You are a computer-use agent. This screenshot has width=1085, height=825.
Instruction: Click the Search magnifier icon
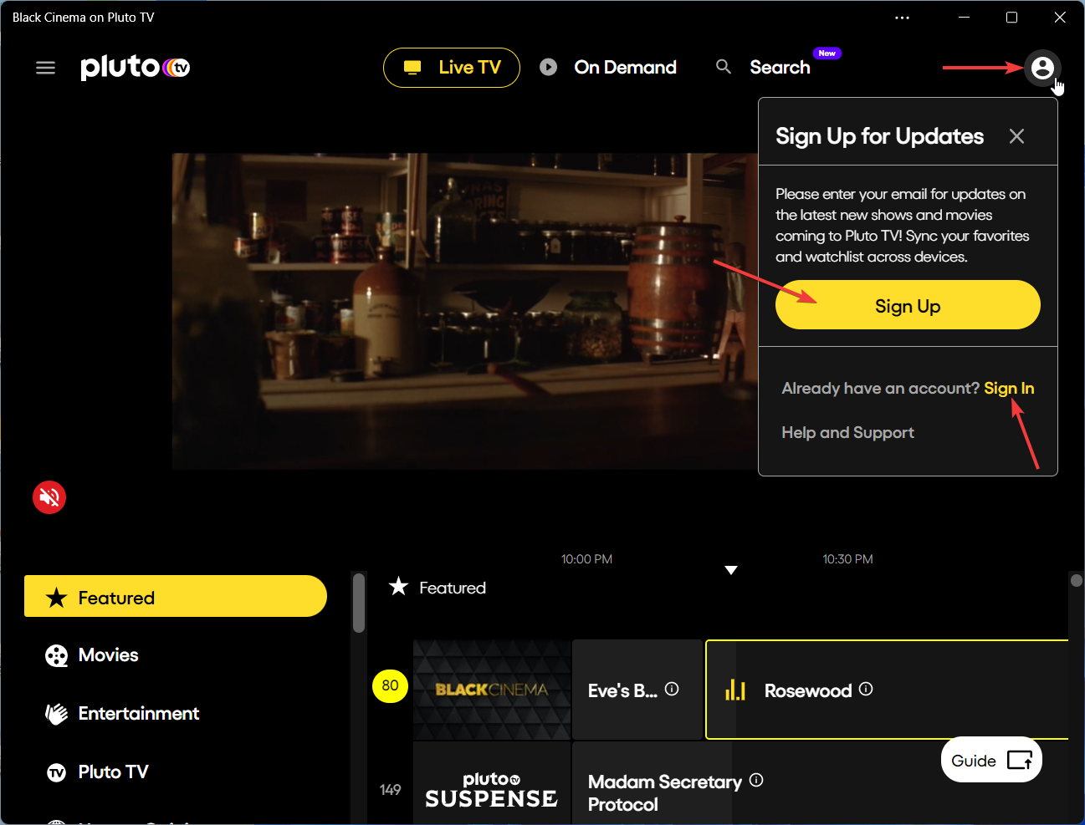[x=724, y=67]
